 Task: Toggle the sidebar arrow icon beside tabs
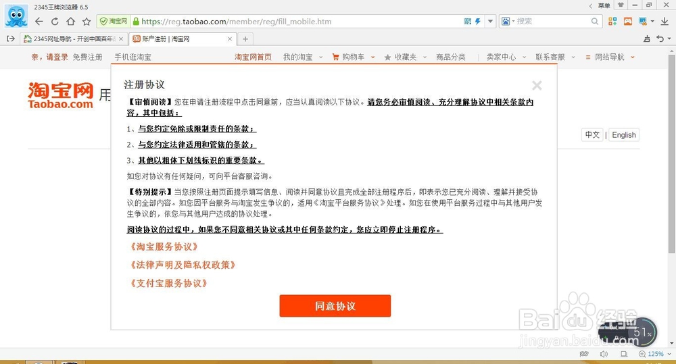pos(11,38)
